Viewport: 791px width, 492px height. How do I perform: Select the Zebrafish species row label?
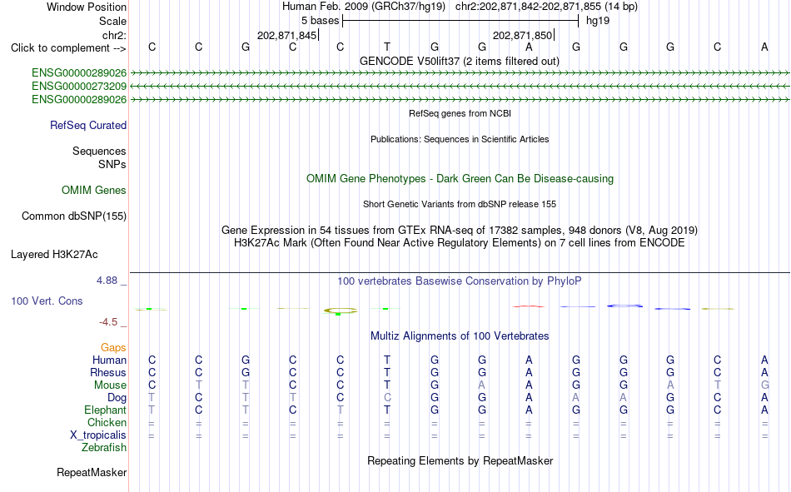pyautogui.click(x=104, y=448)
